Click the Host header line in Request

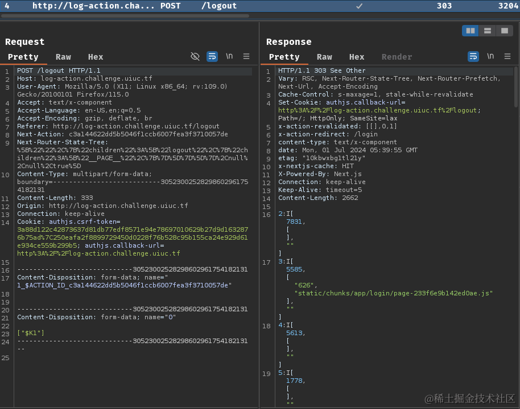pyautogui.click(x=85, y=78)
